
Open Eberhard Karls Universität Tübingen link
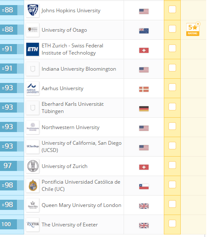point(72,107)
